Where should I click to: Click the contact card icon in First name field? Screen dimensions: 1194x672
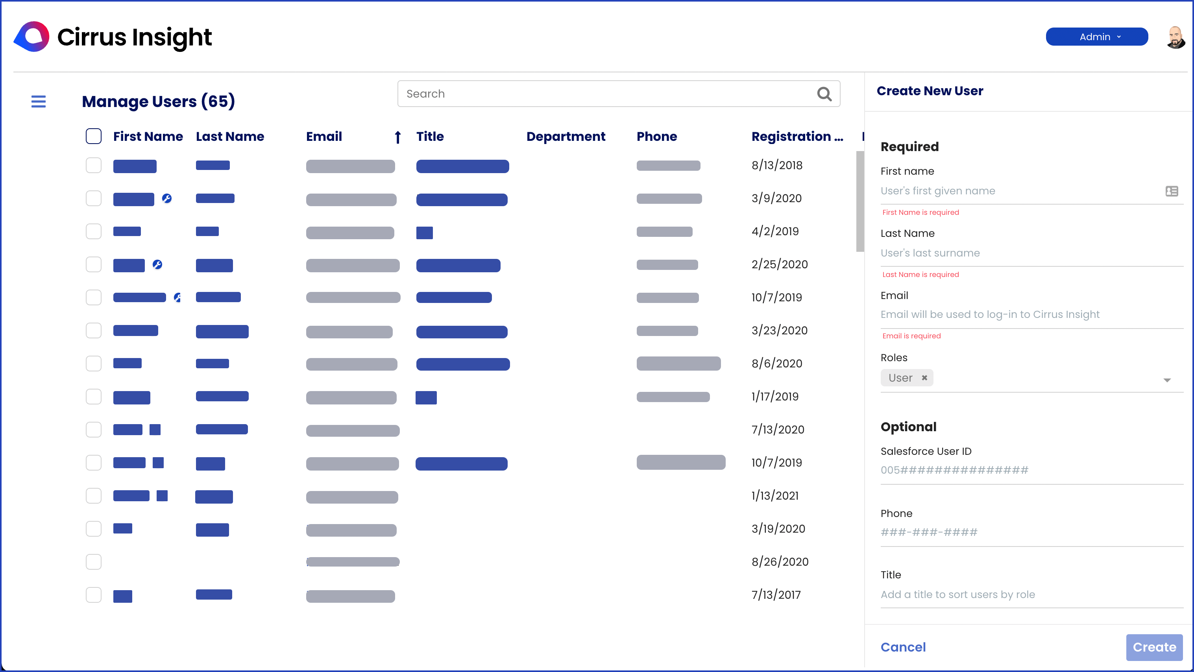click(x=1172, y=191)
